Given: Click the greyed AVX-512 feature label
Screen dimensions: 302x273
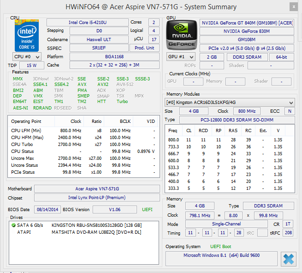Looking at the screenshot, I should click(125, 85).
